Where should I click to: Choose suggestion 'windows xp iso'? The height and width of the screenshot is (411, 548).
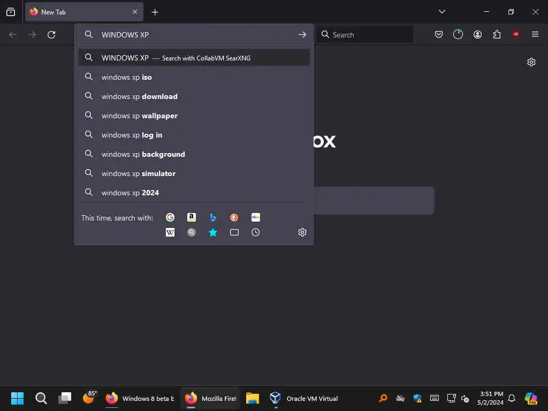click(x=194, y=77)
